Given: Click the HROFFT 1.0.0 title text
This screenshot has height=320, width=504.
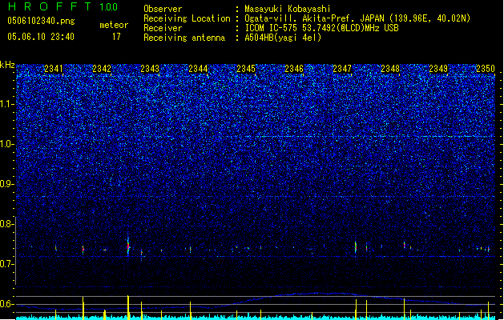Looking at the screenshot, I should pos(62,6).
